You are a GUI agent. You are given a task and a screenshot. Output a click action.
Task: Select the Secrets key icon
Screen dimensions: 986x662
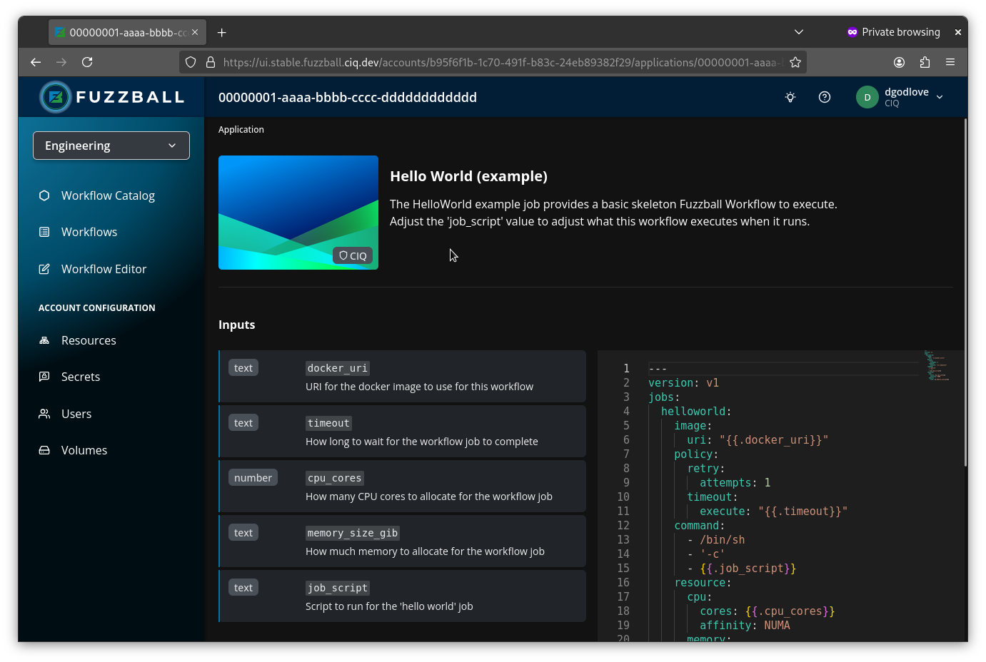(x=44, y=377)
